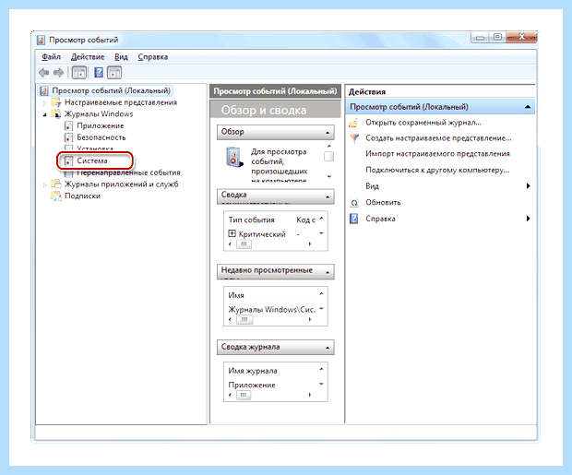The width and height of the screenshot is (572, 475).
Task: Click Подключиться к другому компьютеру action
Action: tap(437, 170)
